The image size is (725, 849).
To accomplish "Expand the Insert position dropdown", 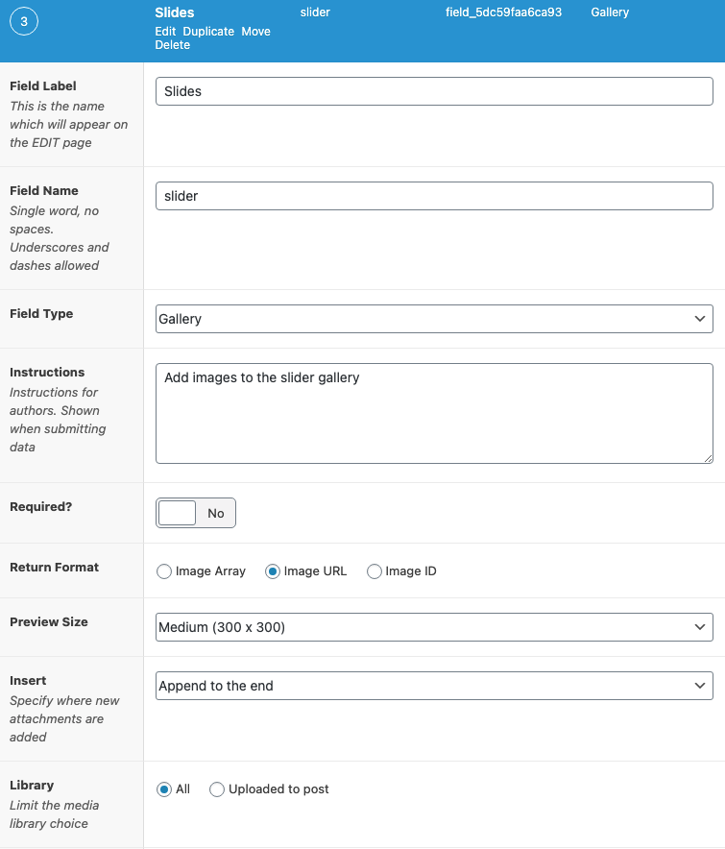I will [x=434, y=686].
